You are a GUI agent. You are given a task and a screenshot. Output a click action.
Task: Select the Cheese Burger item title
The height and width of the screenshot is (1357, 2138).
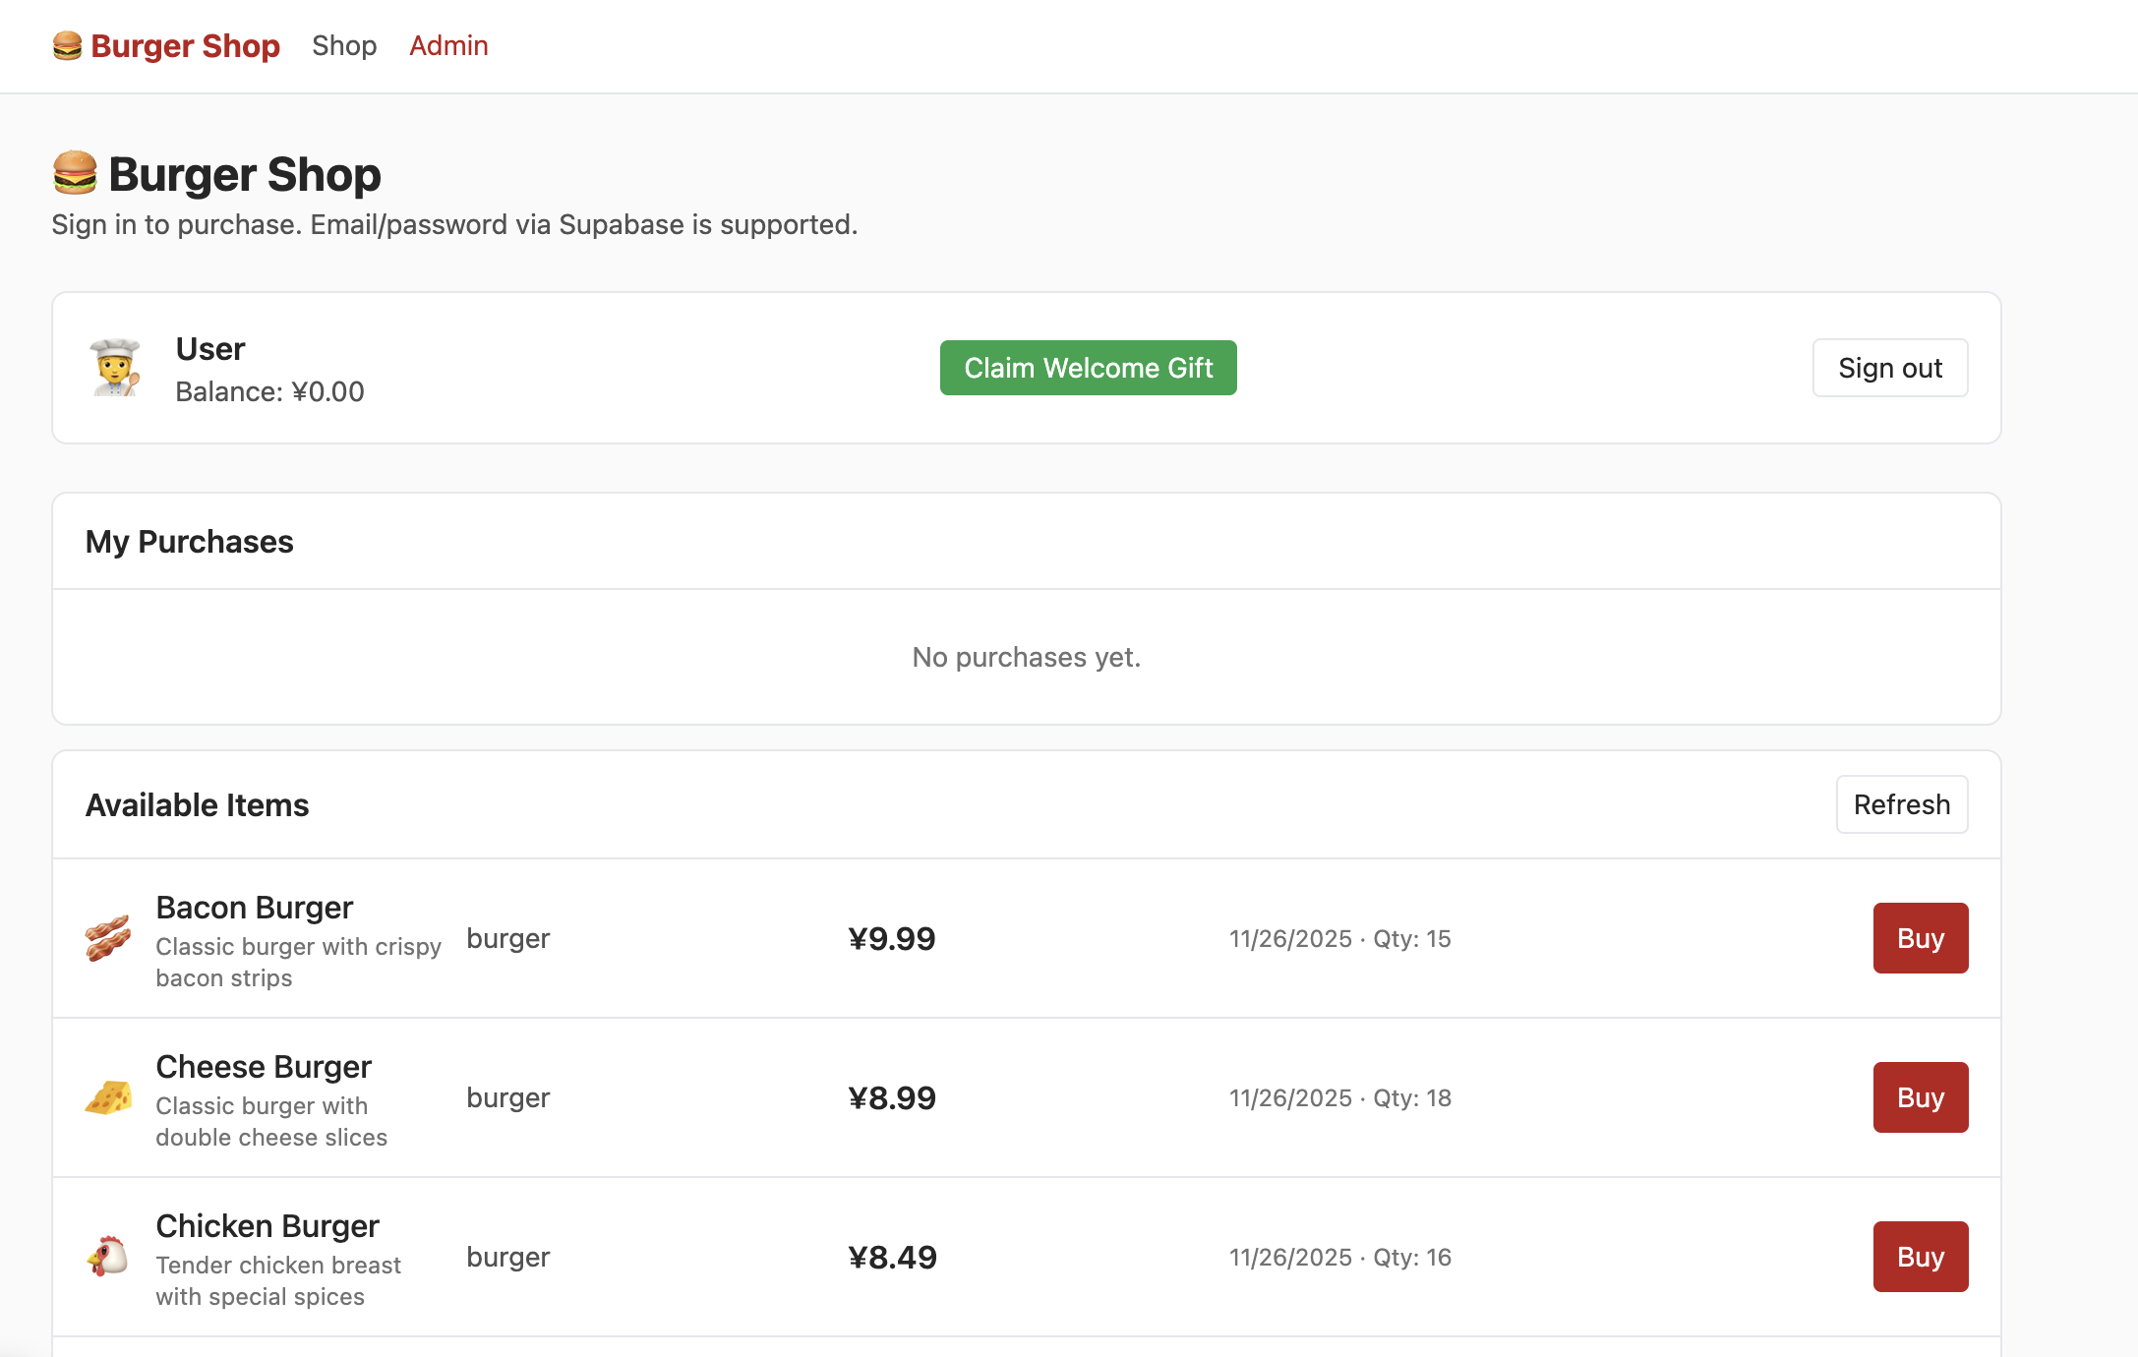264,1067
